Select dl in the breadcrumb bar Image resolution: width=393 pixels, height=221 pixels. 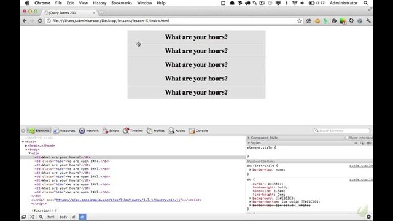[74, 217]
